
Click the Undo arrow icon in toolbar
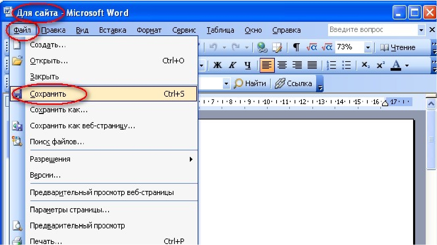coord(214,48)
